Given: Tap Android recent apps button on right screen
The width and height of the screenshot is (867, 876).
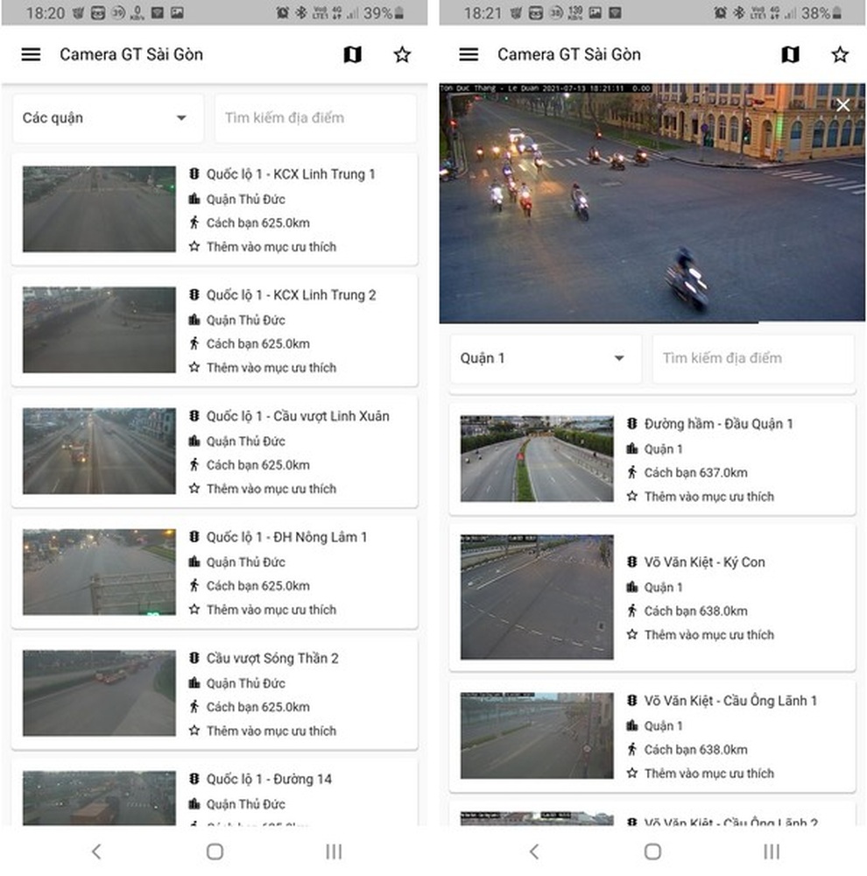Looking at the screenshot, I should (x=772, y=851).
